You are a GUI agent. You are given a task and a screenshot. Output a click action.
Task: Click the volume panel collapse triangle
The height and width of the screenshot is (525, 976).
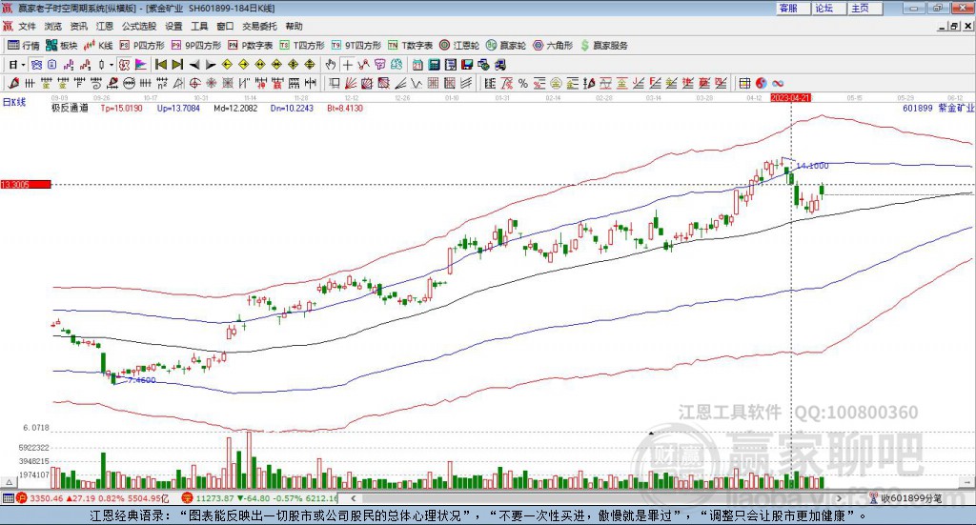click(10, 482)
